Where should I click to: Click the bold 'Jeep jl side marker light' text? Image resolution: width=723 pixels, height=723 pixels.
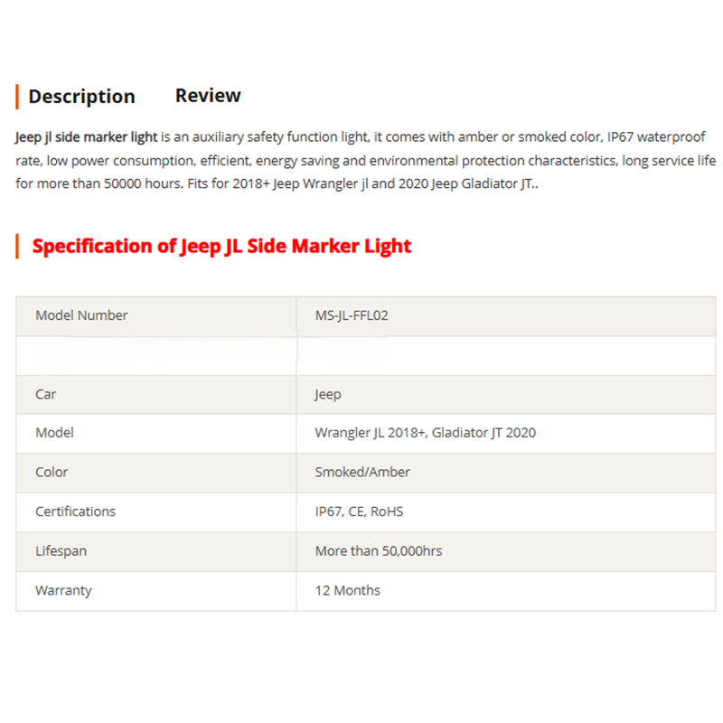click(x=87, y=137)
